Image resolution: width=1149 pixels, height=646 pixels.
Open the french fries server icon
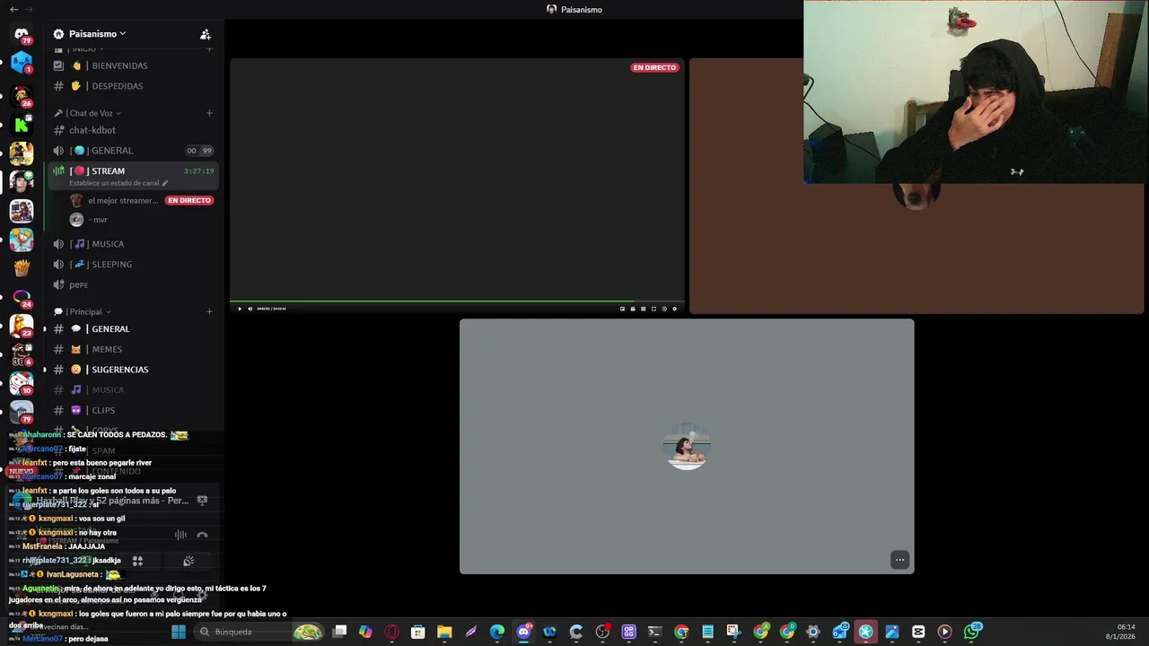coord(22,268)
